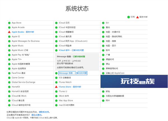Click the green dot beside 照片
The width and height of the screenshot is (168, 121).
coord(103,101)
